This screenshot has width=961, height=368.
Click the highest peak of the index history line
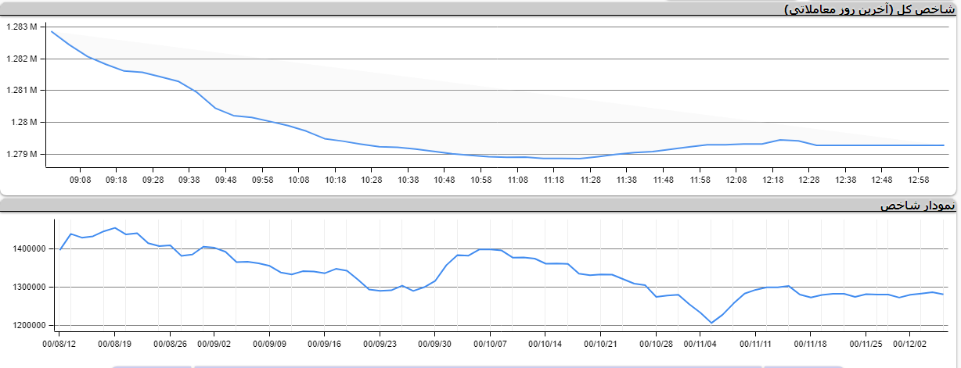[x=115, y=228]
